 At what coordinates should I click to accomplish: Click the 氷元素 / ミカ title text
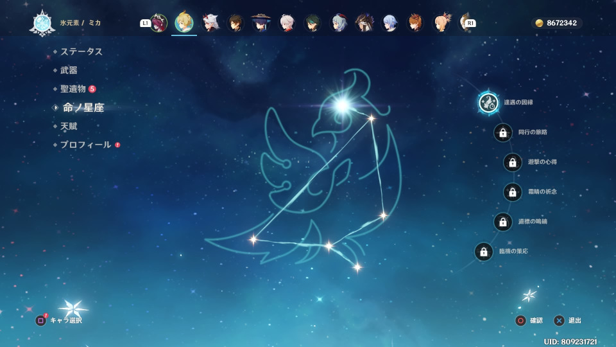[81, 23]
